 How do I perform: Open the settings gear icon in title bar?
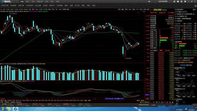[x=181, y=2]
